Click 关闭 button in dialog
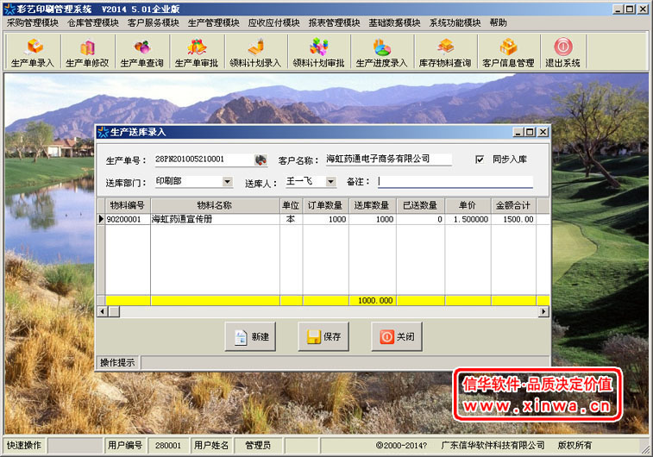This screenshot has height=457, width=653. [397, 336]
